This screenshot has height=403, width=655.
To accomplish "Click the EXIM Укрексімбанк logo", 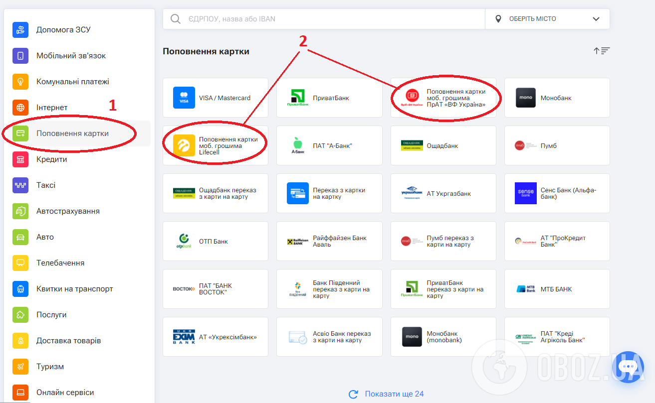I will point(184,337).
